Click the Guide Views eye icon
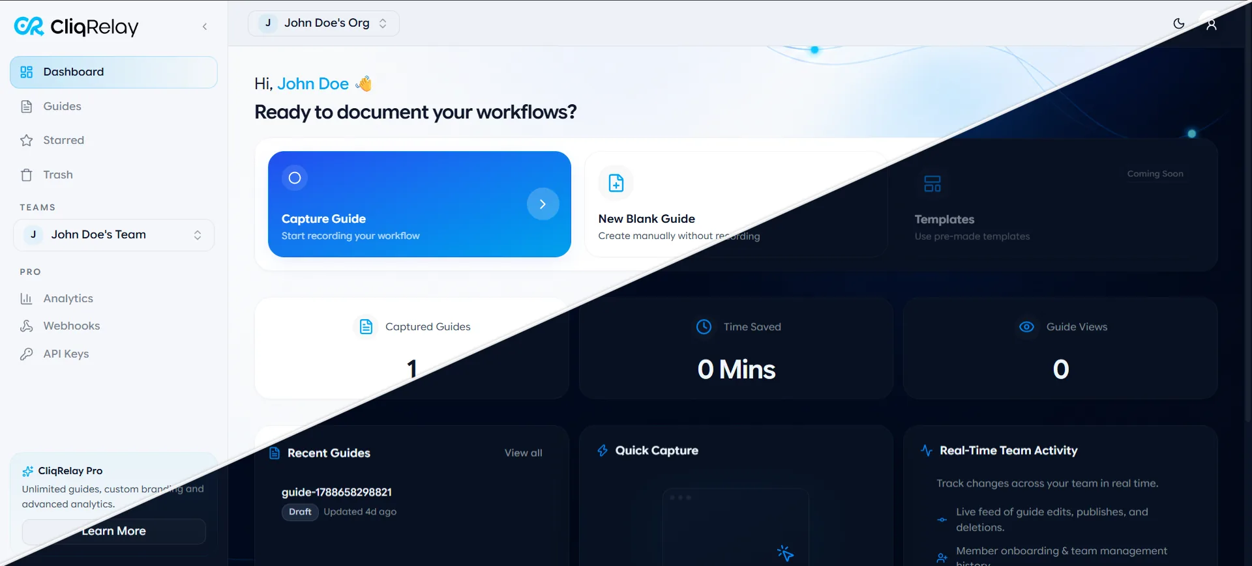Image resolution: width=1252 pixels, height=566 pixels. pyautogui.click(x=1027, y=327)
